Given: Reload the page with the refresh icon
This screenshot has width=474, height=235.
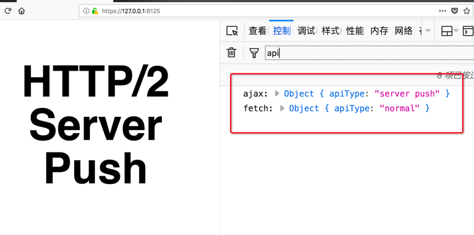Looking at the screenshot, I should 8,11.
